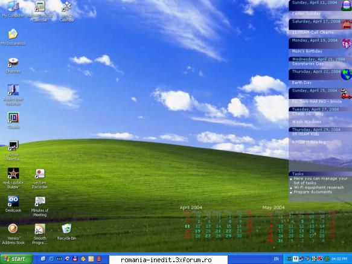This screenshot has height=264, width=352.
Task: Click the calendar tray icon showing 11
Action: pos(295,259)
